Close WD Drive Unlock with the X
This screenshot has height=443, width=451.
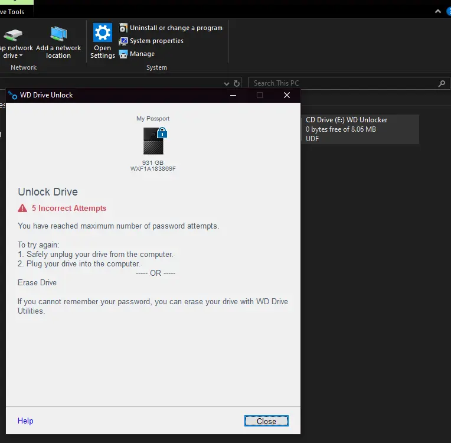[x=287, y=95]
